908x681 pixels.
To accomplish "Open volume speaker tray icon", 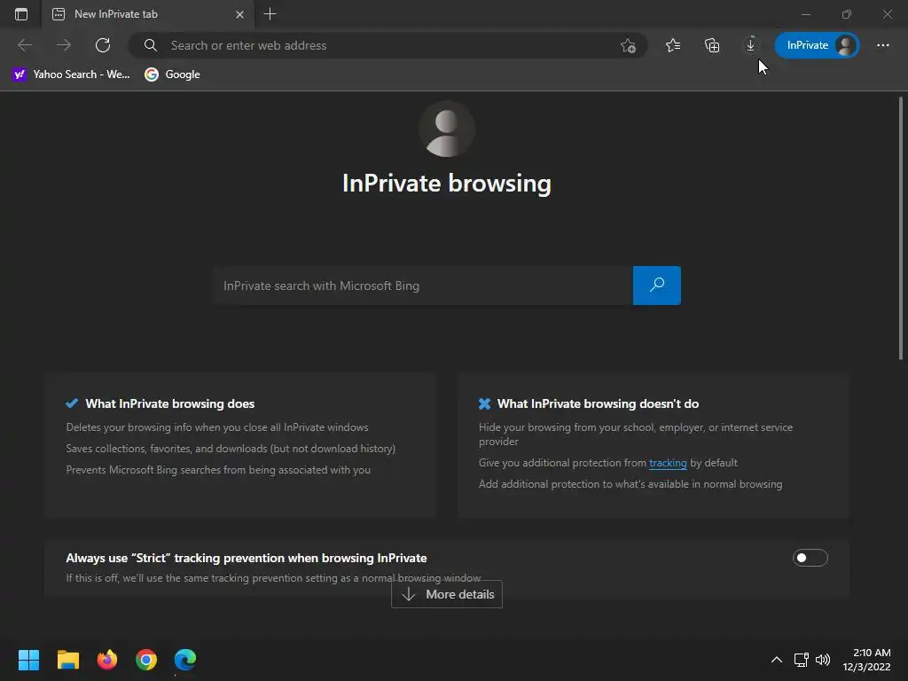I will click(822, 660).
